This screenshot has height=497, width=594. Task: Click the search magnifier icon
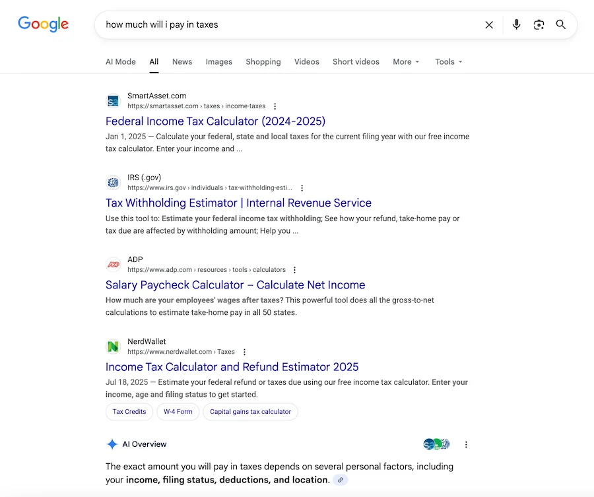pos(560,24)
